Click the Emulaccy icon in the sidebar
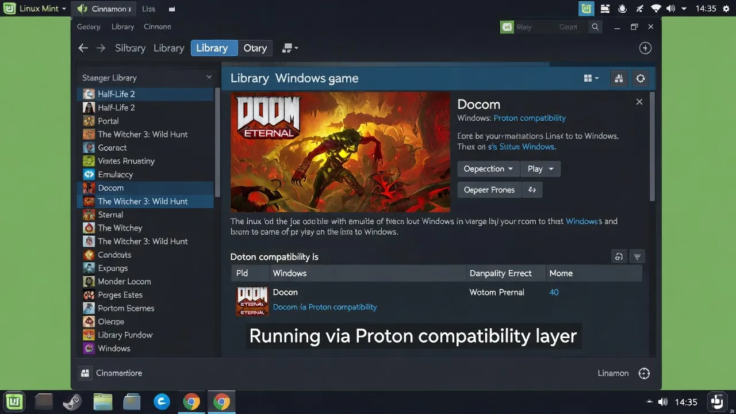This screenshot has height=414, width=736. coord(89,174)
